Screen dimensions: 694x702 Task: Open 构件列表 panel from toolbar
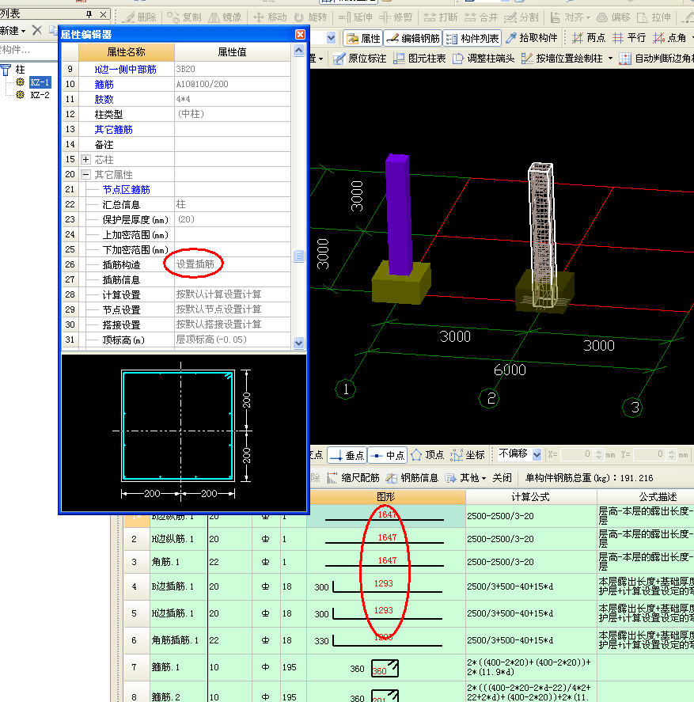click(472, 38)
